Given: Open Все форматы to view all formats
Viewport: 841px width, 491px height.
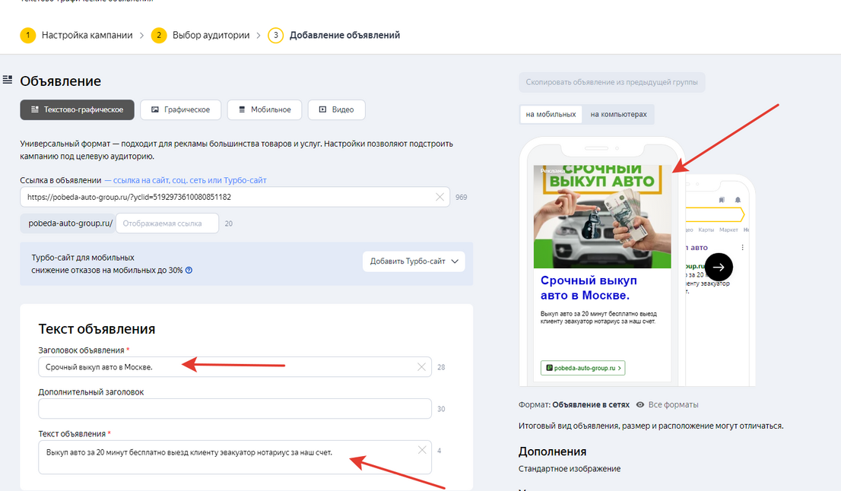Looking at the screenshot, I should (667, 404).
